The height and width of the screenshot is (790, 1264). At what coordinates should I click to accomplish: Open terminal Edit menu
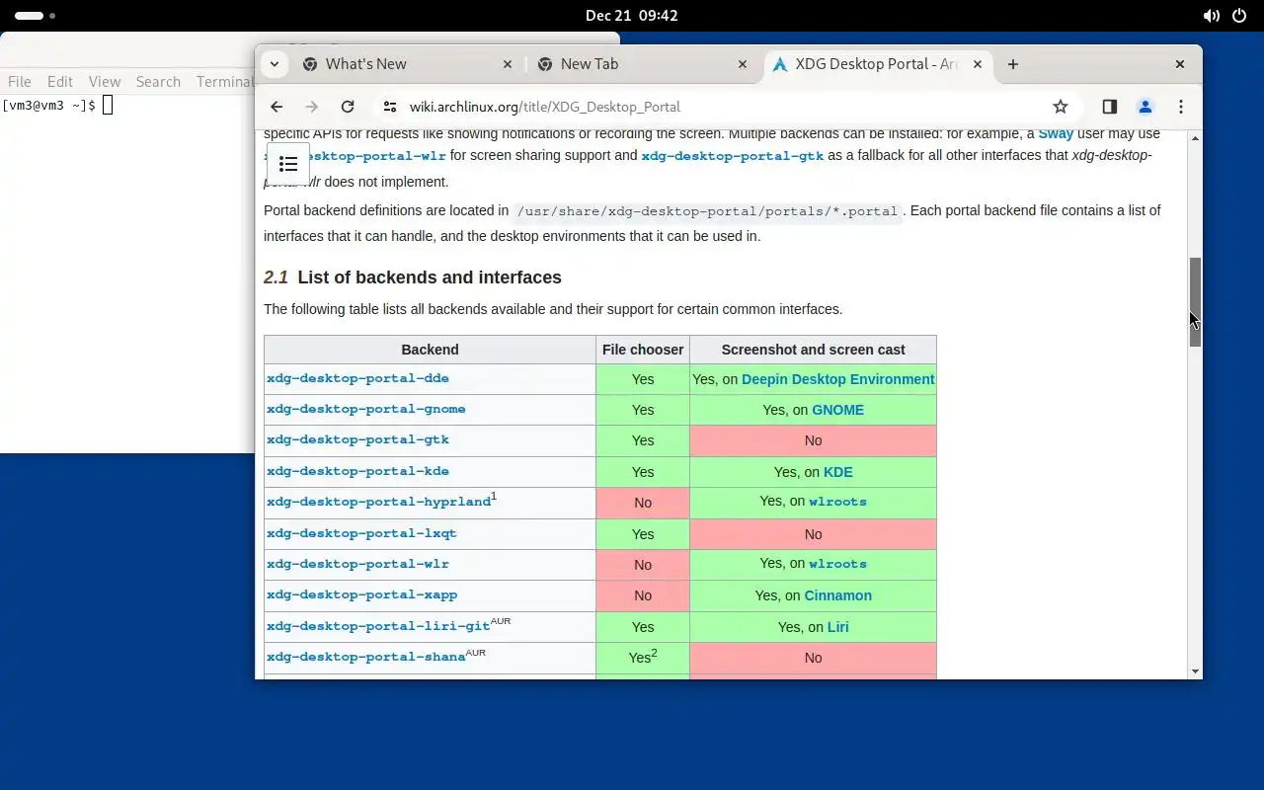point(60,82)
